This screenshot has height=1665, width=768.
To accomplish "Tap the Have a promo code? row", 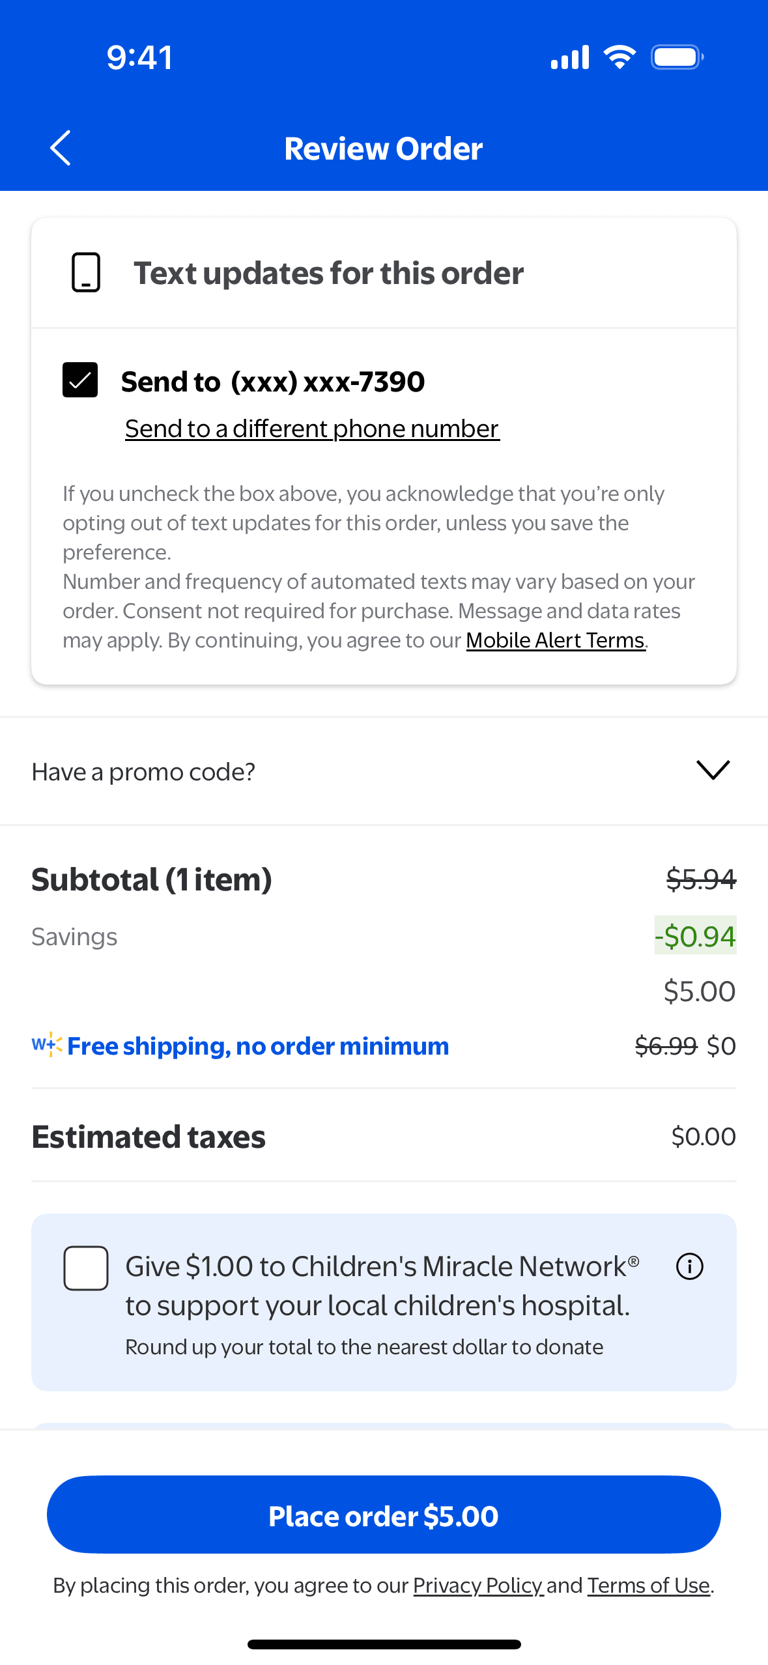I will click(143, 772).
